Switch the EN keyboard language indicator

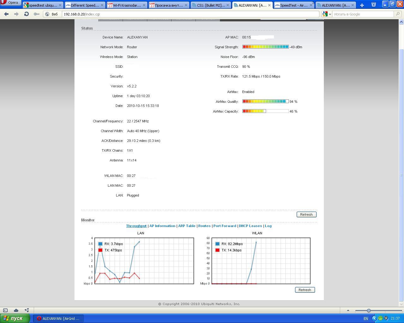coord(365,319)
